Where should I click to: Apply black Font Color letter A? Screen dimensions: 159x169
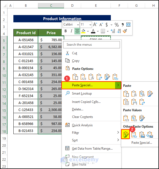[93, 31]
